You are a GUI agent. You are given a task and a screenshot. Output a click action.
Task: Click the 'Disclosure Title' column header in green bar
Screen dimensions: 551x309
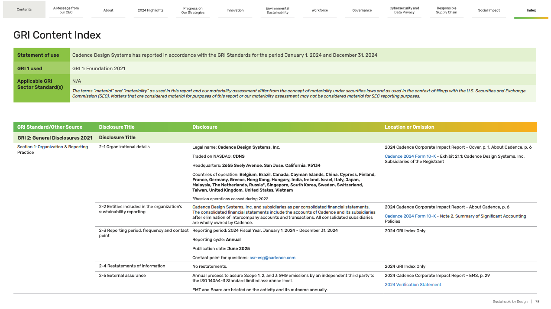tap(117, 127)
